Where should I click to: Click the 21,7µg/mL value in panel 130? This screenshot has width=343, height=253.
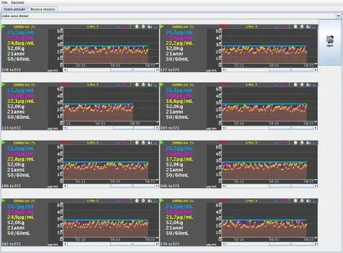coord(180,217)
